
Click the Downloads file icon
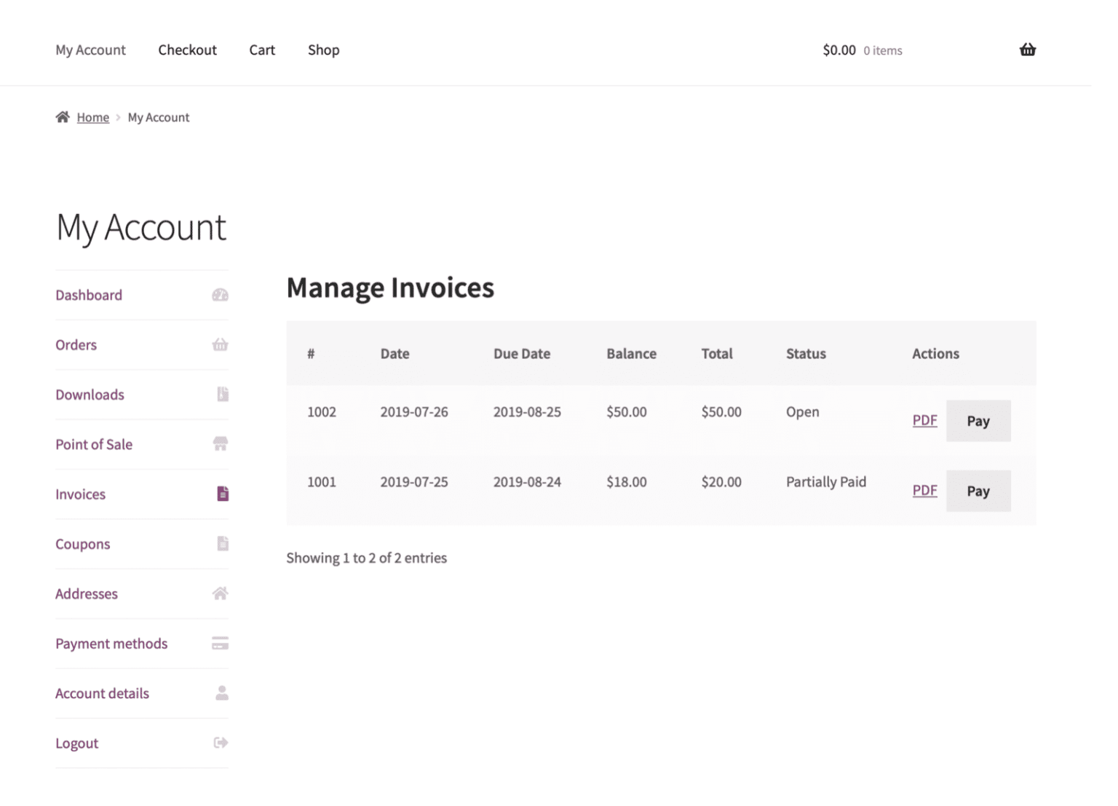[x=223, y=394]
